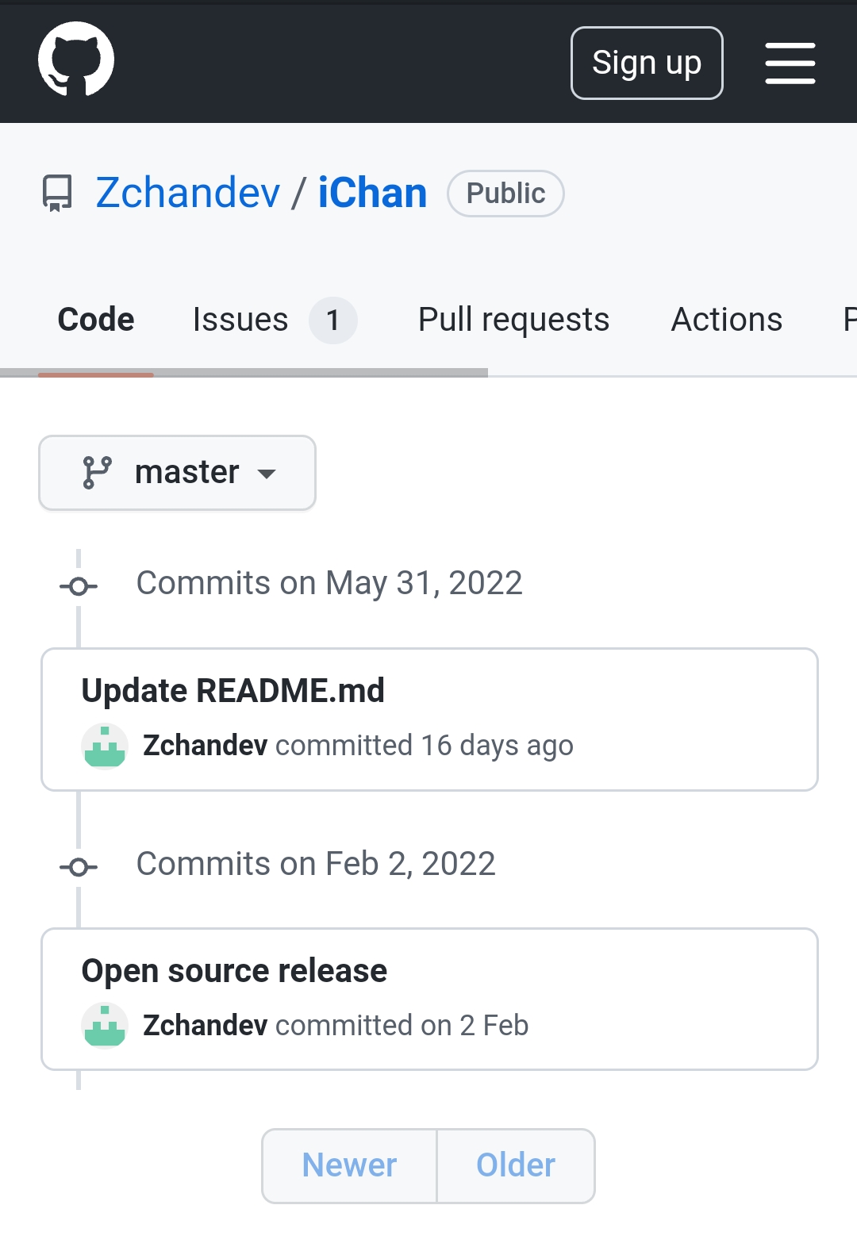Expand the master branch dropdown

click(x=178, y=473)
